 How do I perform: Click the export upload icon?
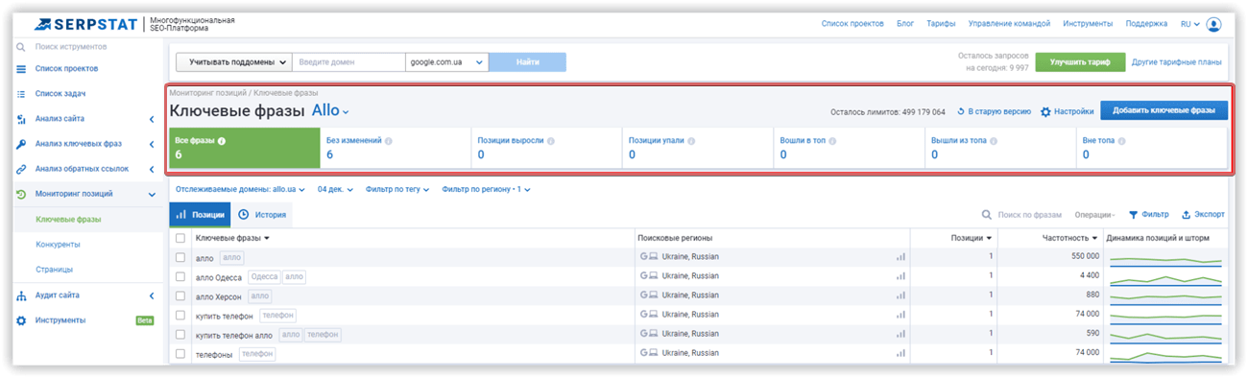[x=1187, y=215]
